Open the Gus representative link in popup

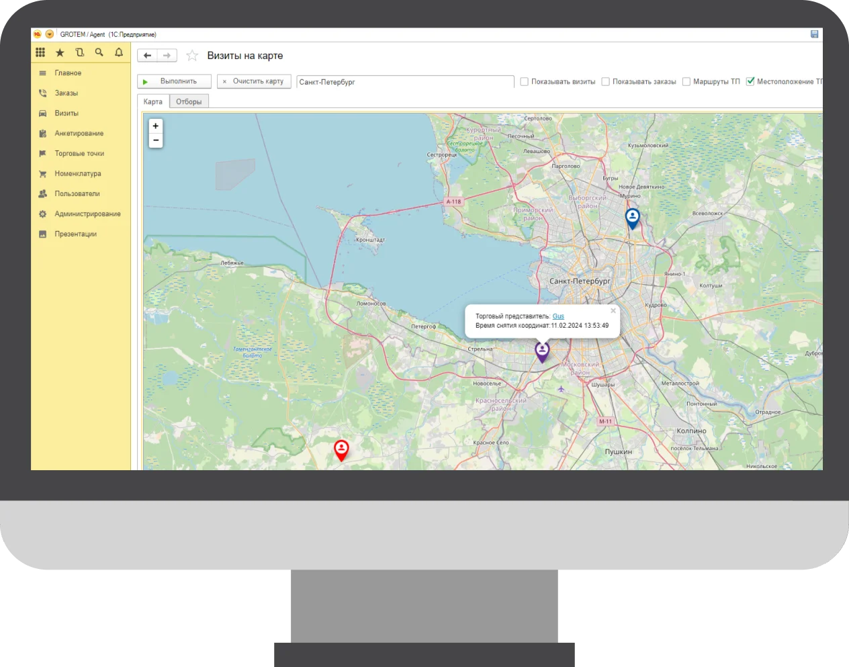[x=558, y=316]
